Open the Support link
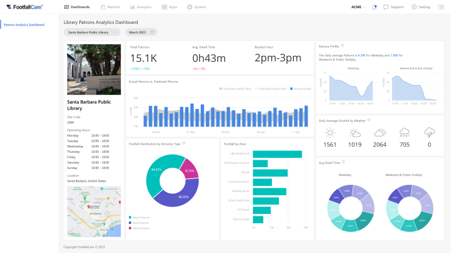 click(x=394, y=7)
